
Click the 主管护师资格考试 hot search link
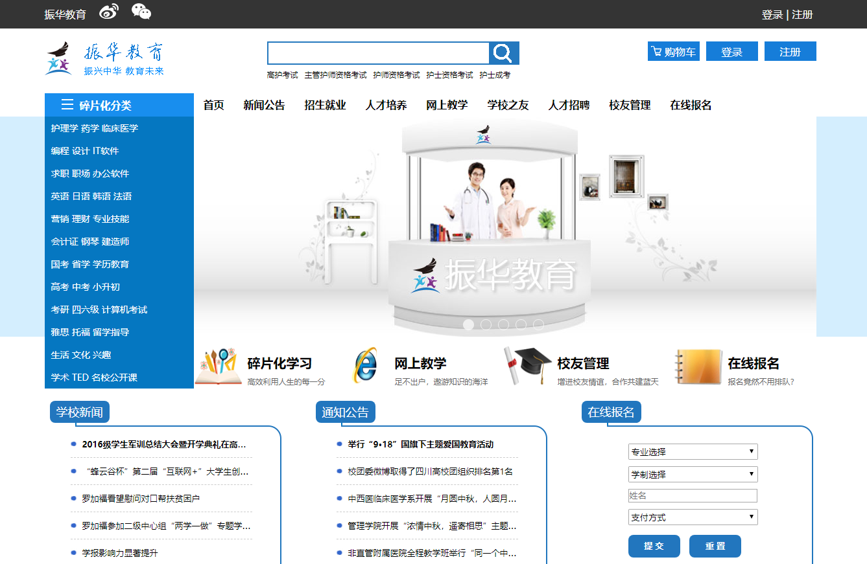[x=335, y=75]
